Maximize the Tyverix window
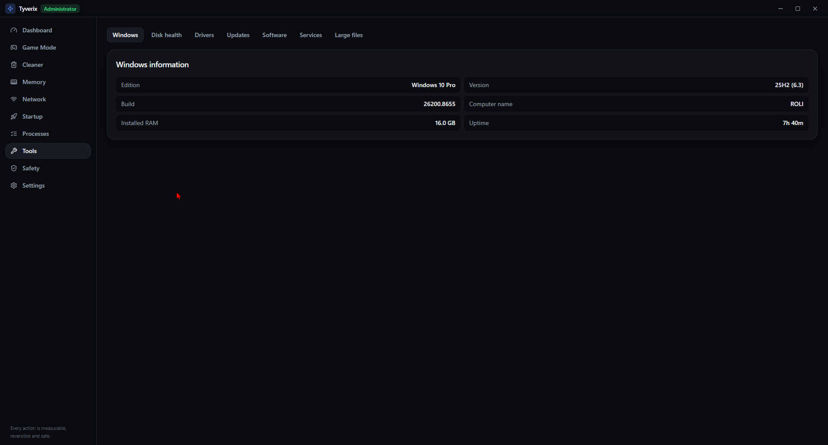This screenshot has height=445, width=828. tap(798, 9)
